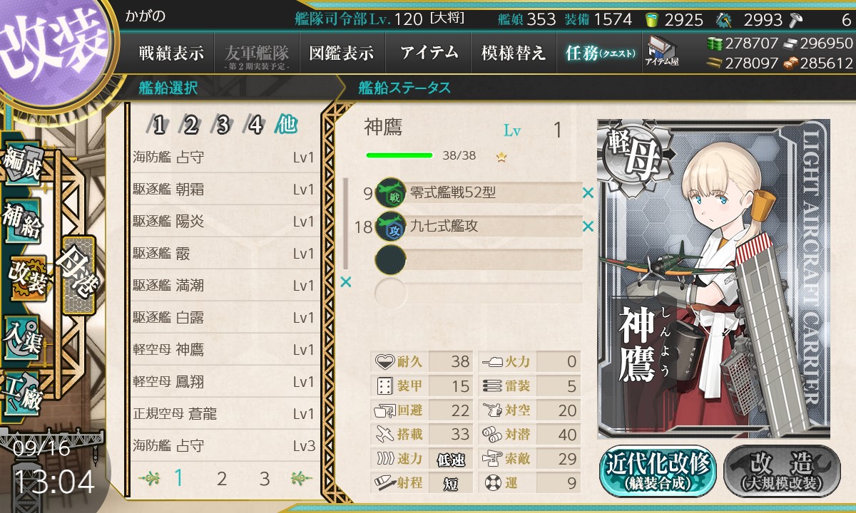Switch to the 他 others tab
Image resolution: width=856 pixels, height=513 pixels.
(x=286, y=125)
